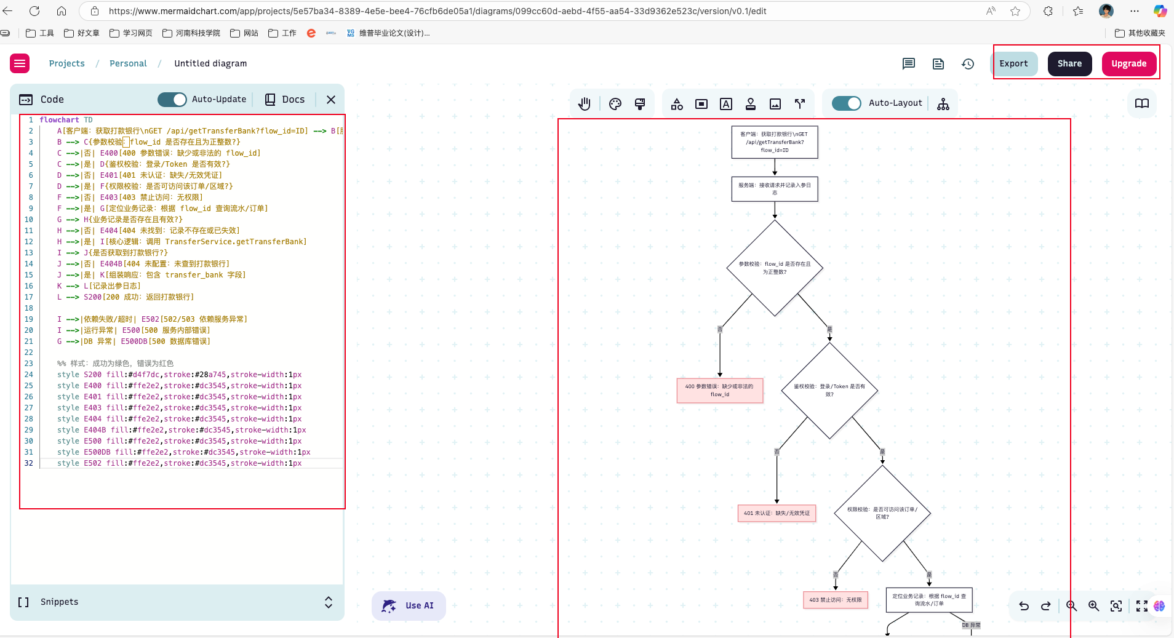Launch the Use AI button
This screenshot has width=1174, height=638.
pos(409,606)
